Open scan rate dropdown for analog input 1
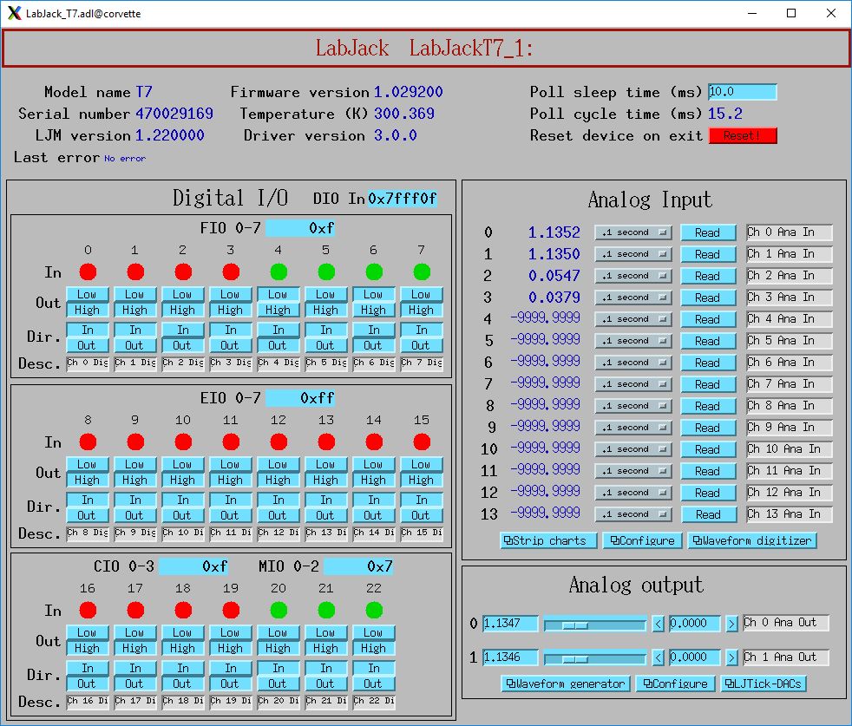 pos(633,254)
